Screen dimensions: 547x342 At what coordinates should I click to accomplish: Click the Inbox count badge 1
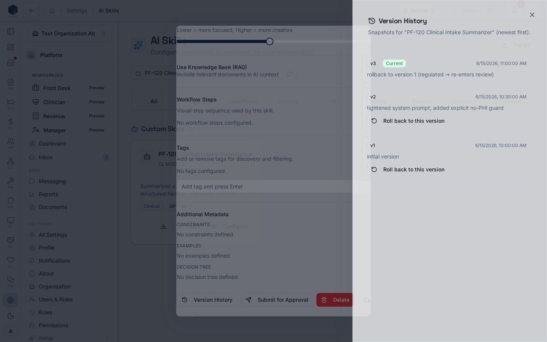pyautogui.click(x=106, y=157)
